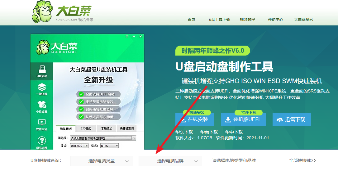The height and width of the screenshot is (171, 338).
Task: Open 常见问题 question mark icon
Action: pyautogui.click(x=42, y=143)
